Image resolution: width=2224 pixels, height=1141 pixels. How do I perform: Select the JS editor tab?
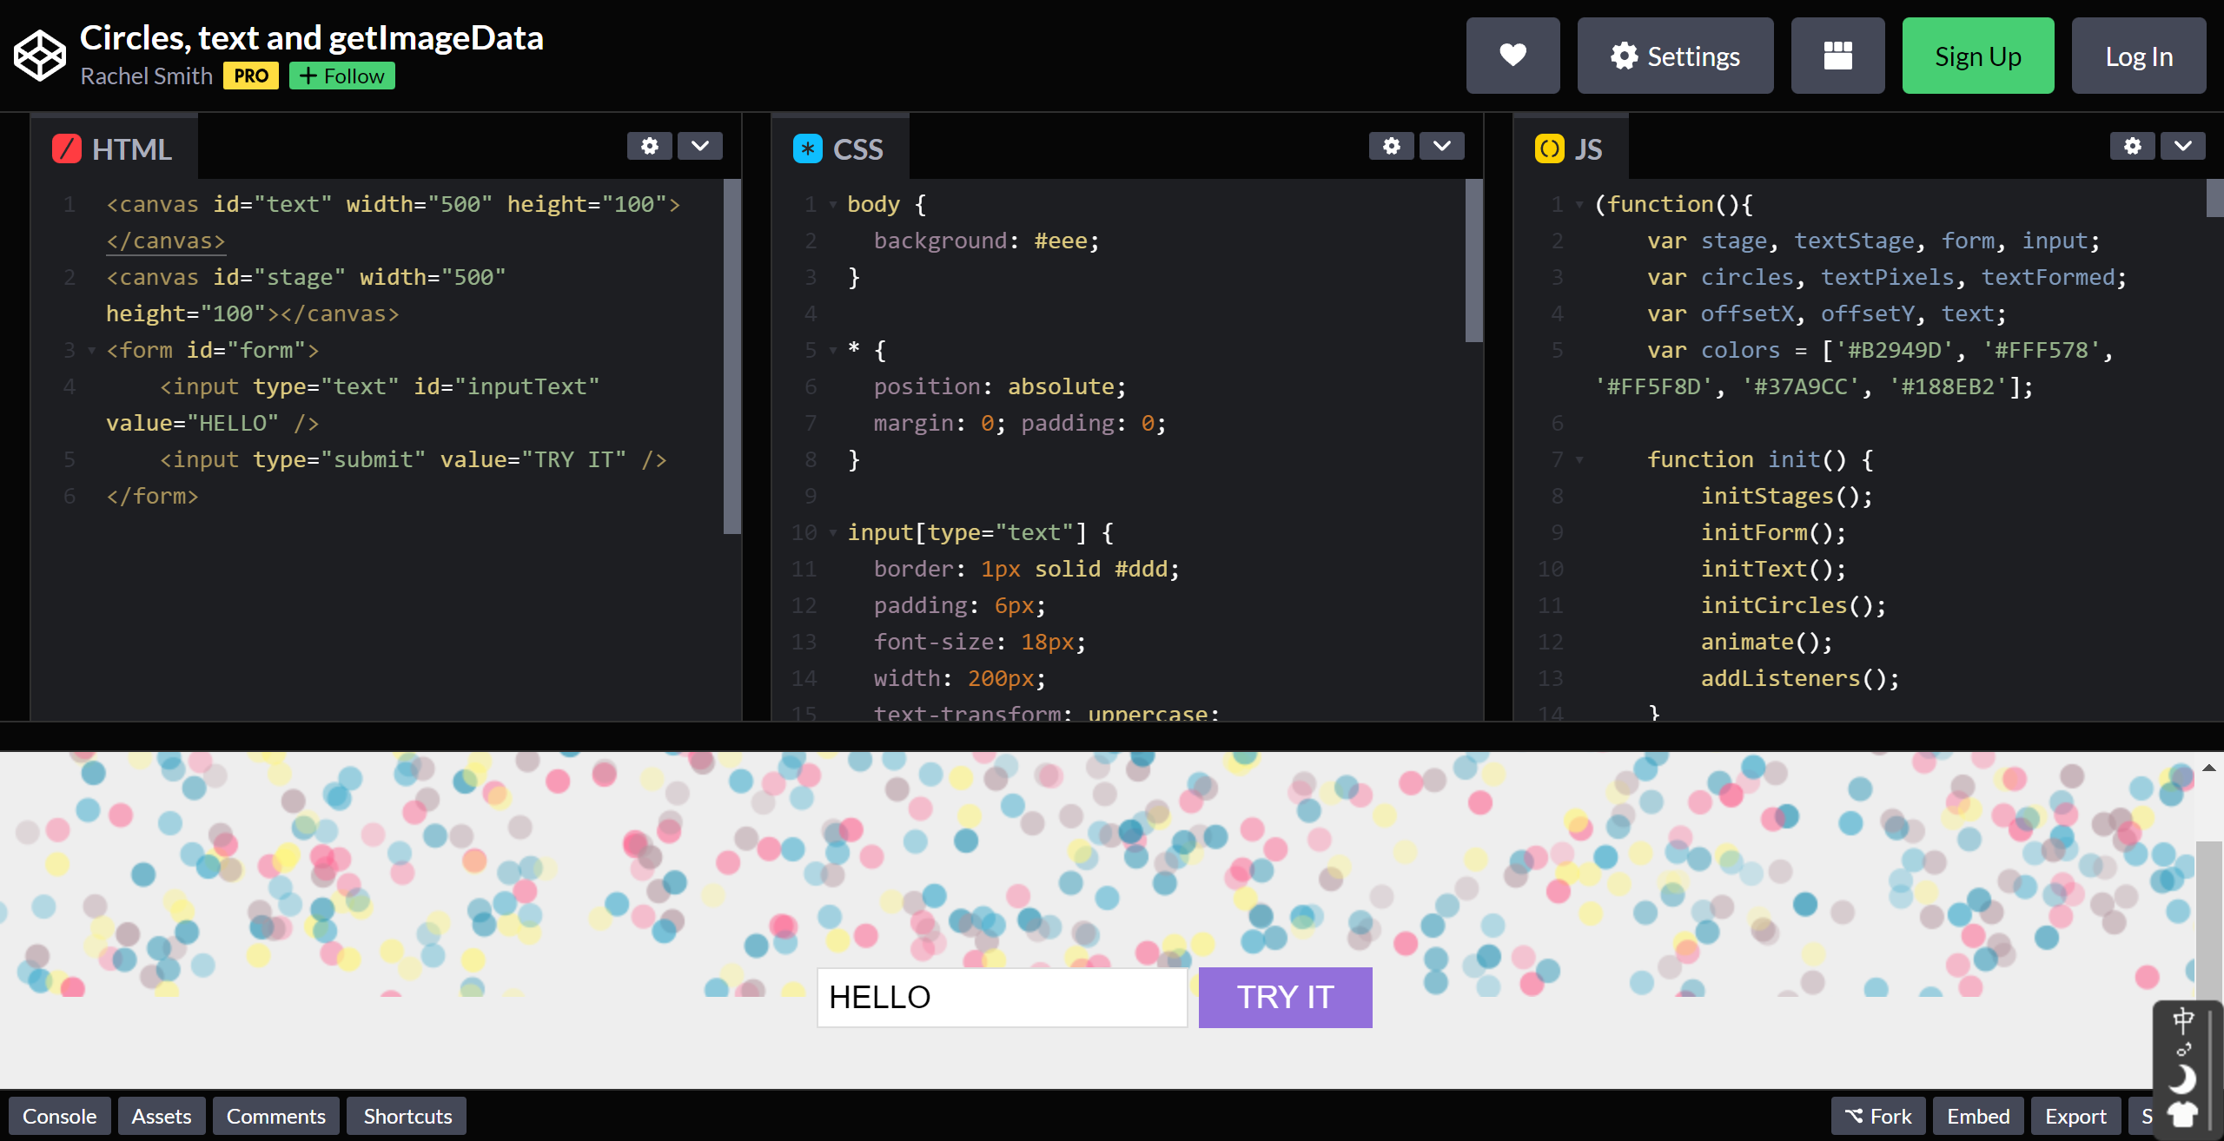(1570, 148)
